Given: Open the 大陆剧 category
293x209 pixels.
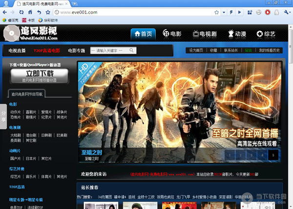Looking at the screenshot, I should 16,135.
